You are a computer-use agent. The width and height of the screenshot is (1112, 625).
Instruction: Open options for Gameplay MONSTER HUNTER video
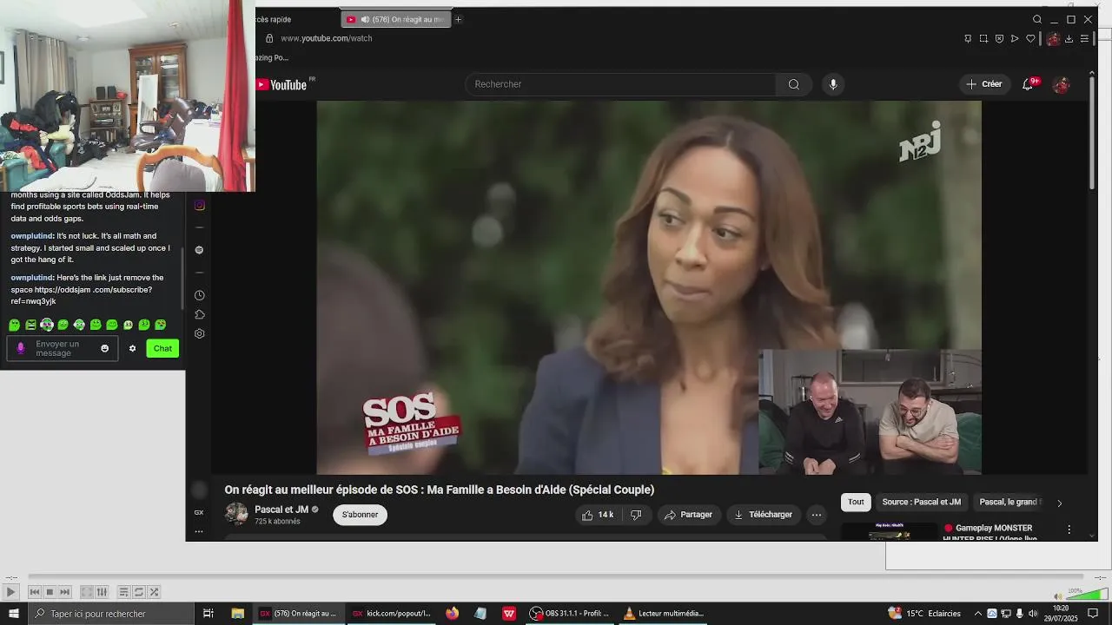[x=1069, y=530]
